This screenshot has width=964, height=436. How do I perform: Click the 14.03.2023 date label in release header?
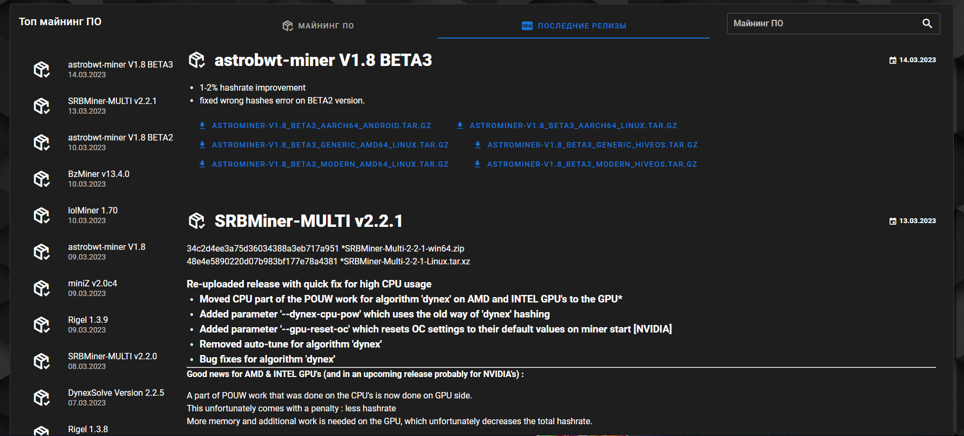pos(917,60)
